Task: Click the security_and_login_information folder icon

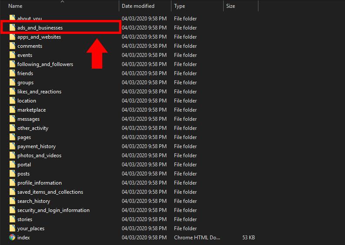Action: coord(12,210)
